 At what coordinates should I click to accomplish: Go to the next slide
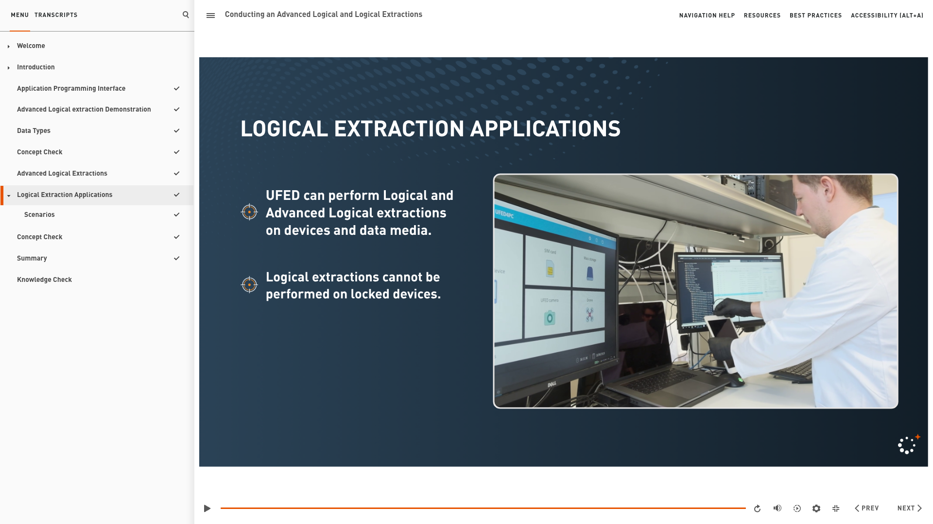(x=909, y=508)
